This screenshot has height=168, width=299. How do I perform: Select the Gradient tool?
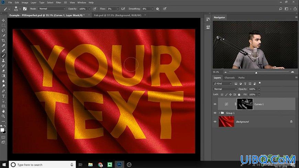coord(3,76)
